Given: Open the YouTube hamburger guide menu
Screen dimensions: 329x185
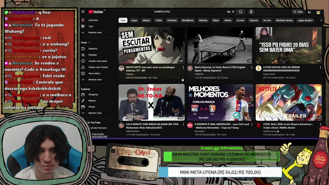Looking at the screenshot, I should (83, 12).
